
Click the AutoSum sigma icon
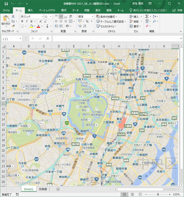click(147, 17)
